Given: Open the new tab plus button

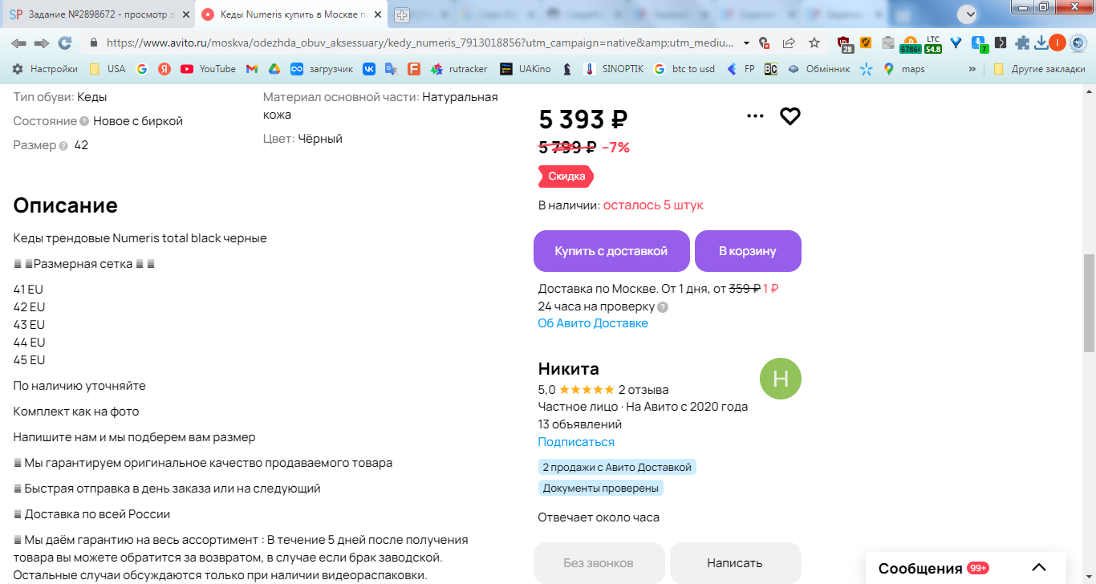Looking at the screenshot, I should pyautogui.click(x=402, y=15).
